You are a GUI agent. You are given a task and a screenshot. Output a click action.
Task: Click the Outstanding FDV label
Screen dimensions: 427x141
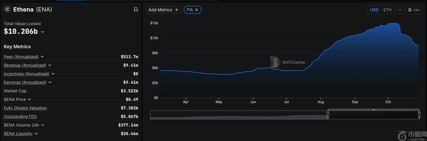20,117
